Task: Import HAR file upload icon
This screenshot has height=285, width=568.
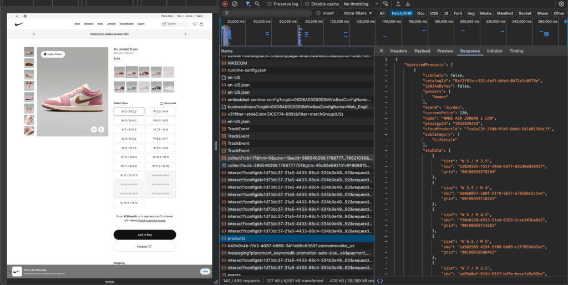Action: click(x=398, y=4)
